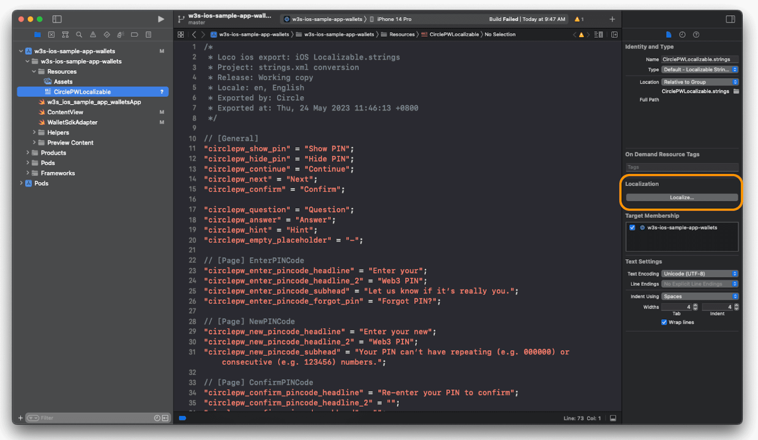Show the History inspector clock icon

coord(682,35)
